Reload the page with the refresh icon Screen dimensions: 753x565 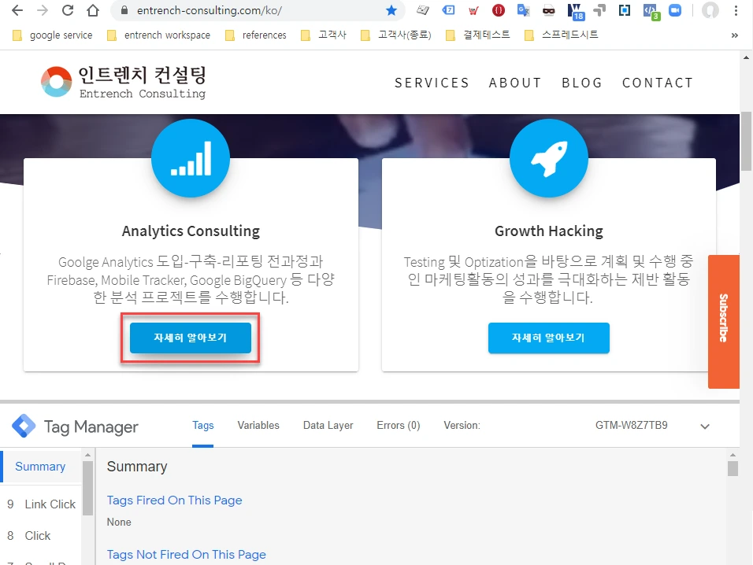point(68,10)
